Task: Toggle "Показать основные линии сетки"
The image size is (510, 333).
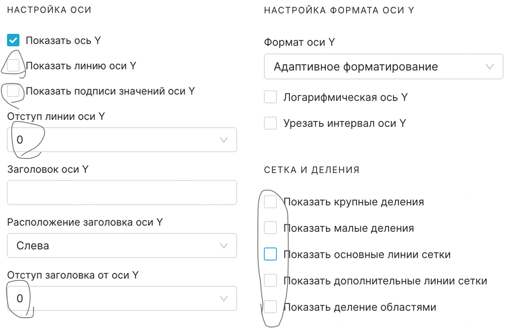Action: coord(270,254)
